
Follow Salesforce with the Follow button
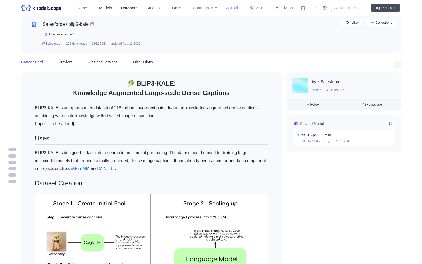pyautogui.click(x=313, y=105)
